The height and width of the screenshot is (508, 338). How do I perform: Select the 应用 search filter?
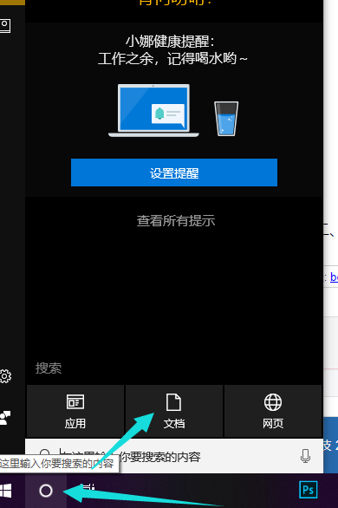click(75, 411)
